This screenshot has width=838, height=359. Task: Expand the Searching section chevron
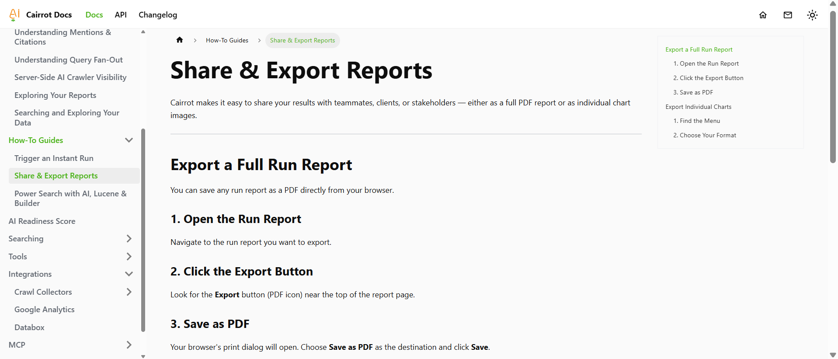(129, 239)
